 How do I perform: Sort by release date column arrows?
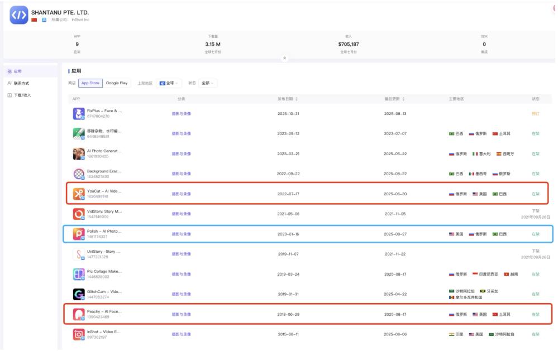[x=297, y=99]
